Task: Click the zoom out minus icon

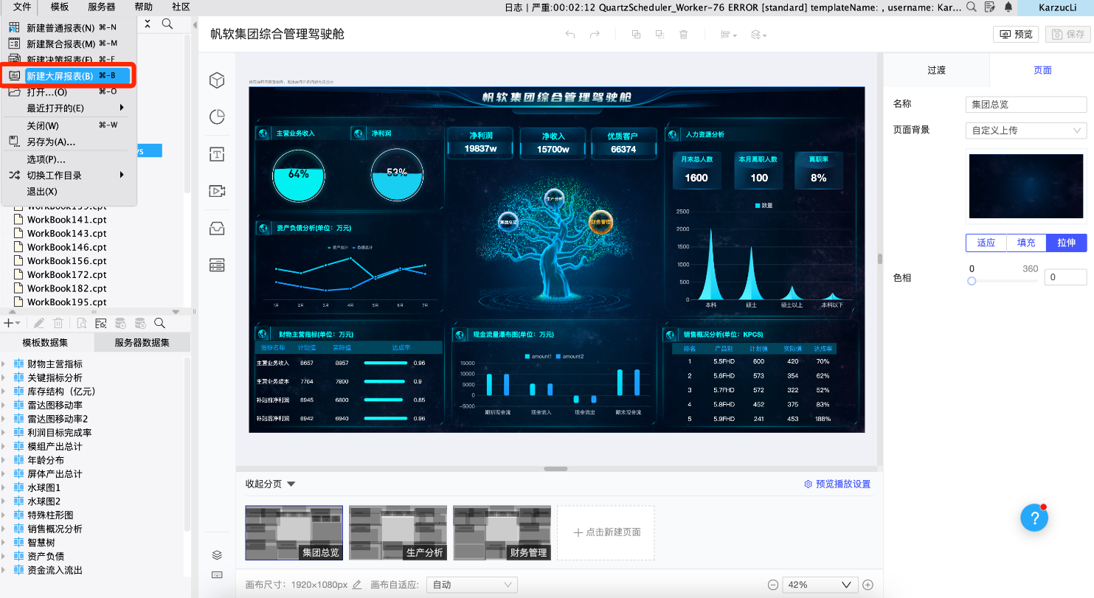Action: click(773, 585)
